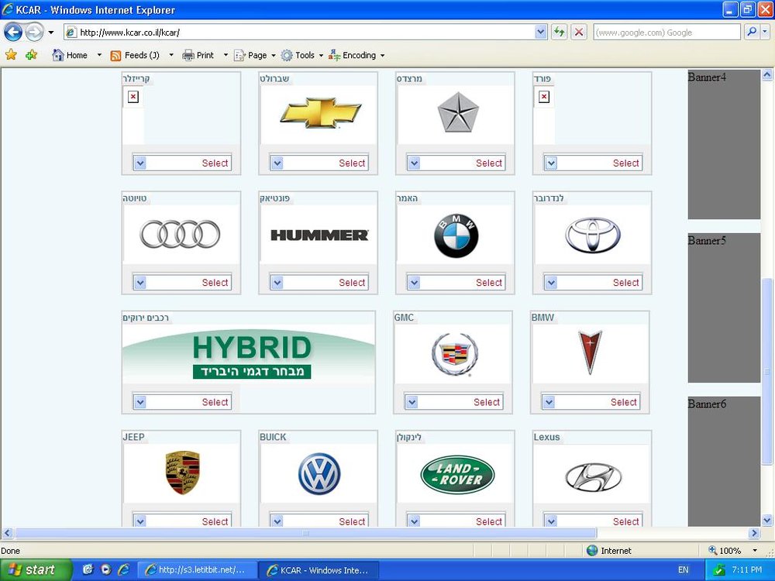Open Select dropdown under Audi rings
Screen dimensions: 775x581
pos(182,283)
